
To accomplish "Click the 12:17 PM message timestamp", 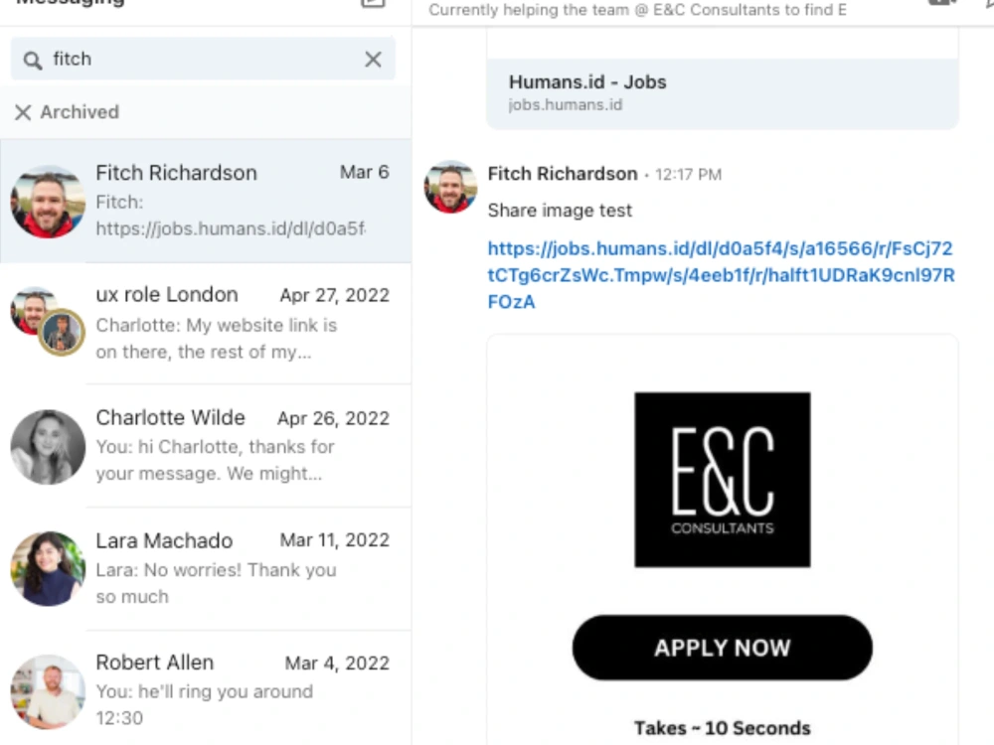I will pos(689,175).
